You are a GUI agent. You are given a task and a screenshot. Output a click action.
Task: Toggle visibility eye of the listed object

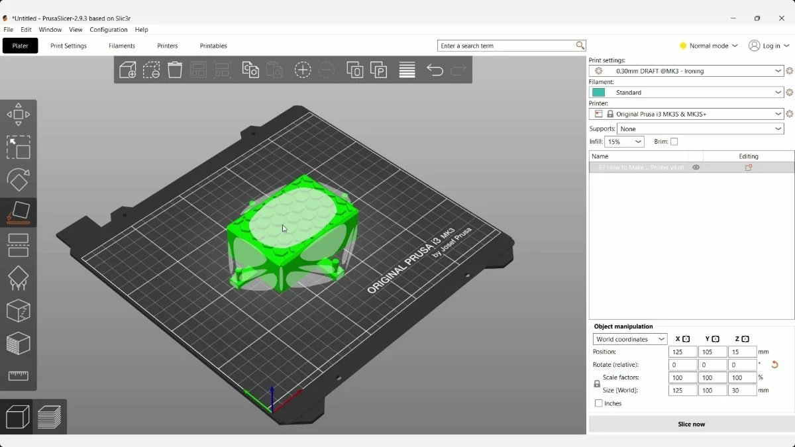coord(696,168)
